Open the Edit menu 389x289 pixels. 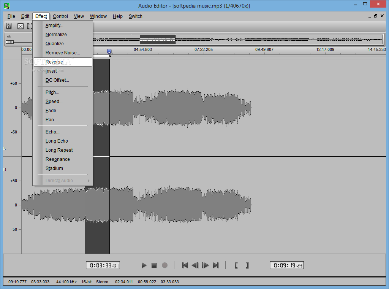pyautogui.click(x=25, y=16)
